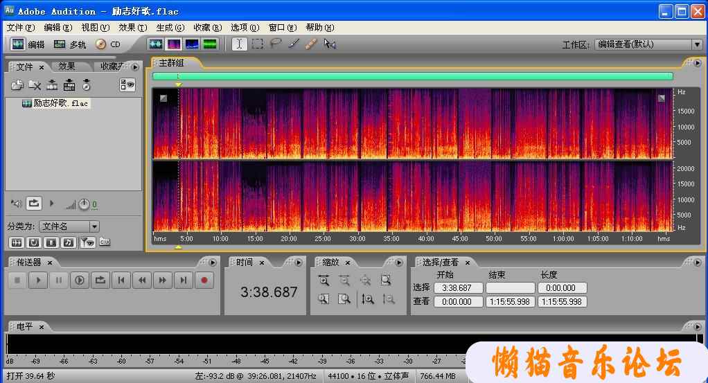Screen dimensions: 708x383
Task: Click zoom to selection right edge icon
Action: click(x=344, y=299)
